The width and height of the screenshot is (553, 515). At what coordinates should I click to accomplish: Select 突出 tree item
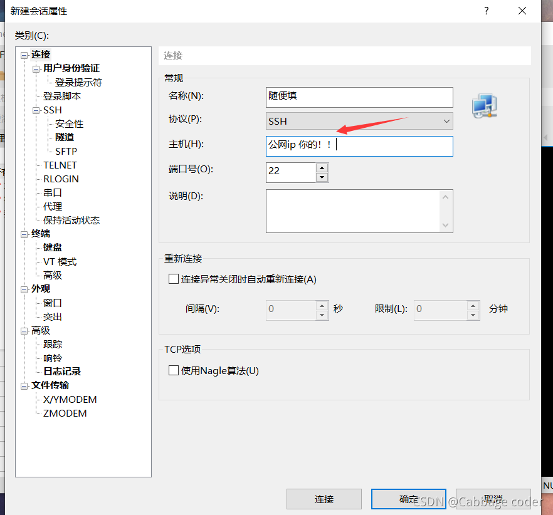coord(53,317)
